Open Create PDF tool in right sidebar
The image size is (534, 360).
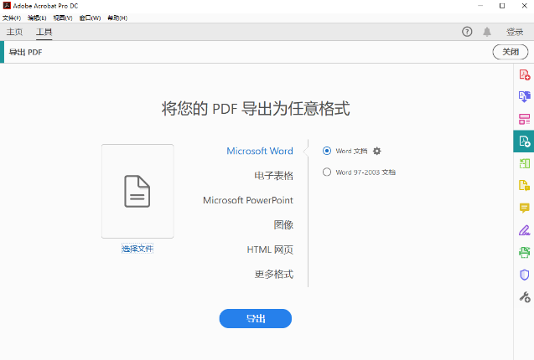tap(525, 75)
